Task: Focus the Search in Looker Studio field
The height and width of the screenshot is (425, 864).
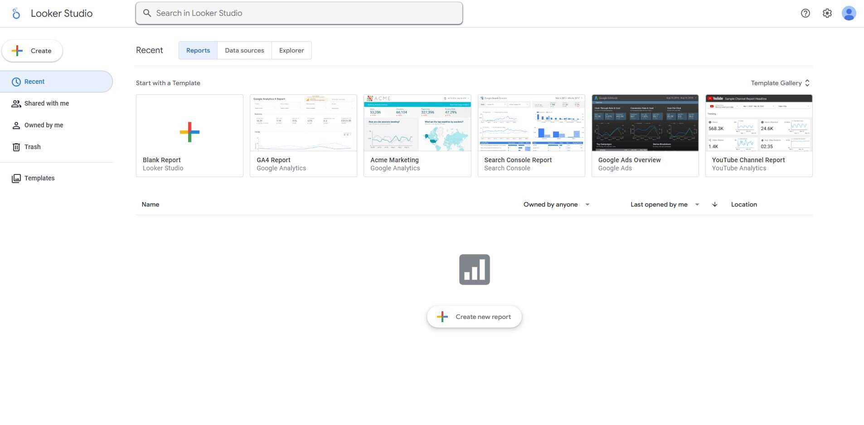Action: pyautogui.click(x=299, y=13)
